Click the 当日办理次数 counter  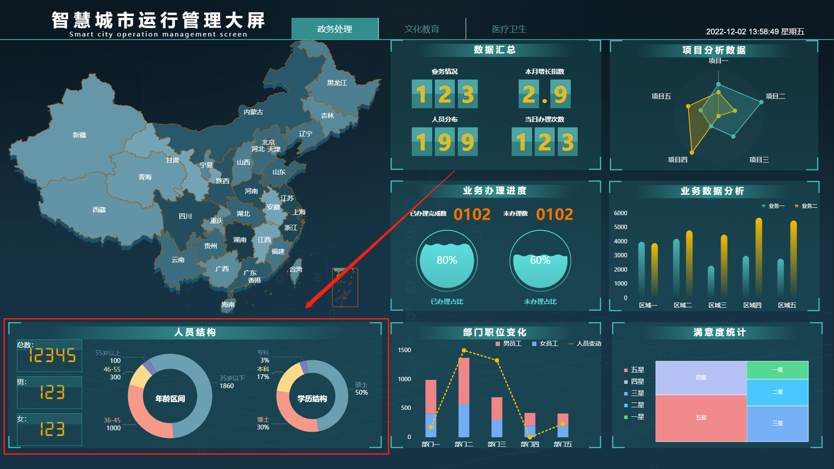pos(545,142)
